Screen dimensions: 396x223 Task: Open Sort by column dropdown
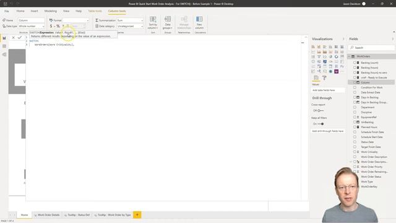153,23
